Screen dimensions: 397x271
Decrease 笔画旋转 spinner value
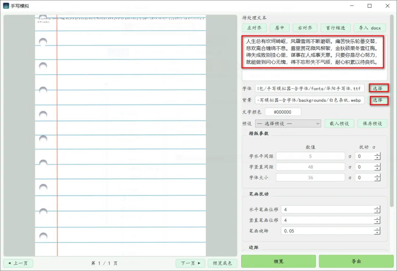click(377, 233)
